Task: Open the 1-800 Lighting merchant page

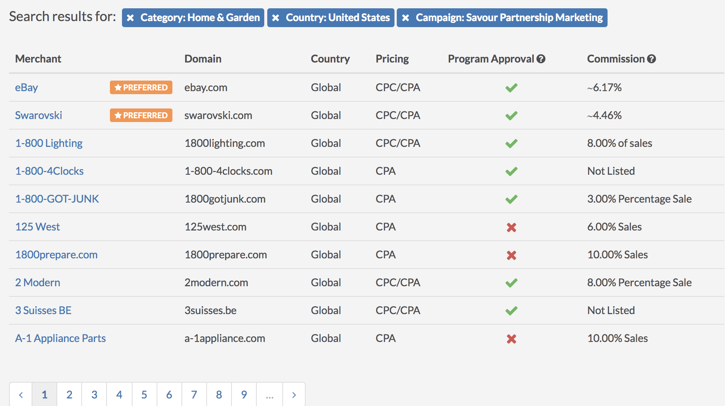Action: tap(49, 143)
